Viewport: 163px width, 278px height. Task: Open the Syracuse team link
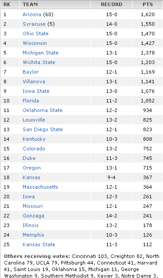(x=34, y=24)
